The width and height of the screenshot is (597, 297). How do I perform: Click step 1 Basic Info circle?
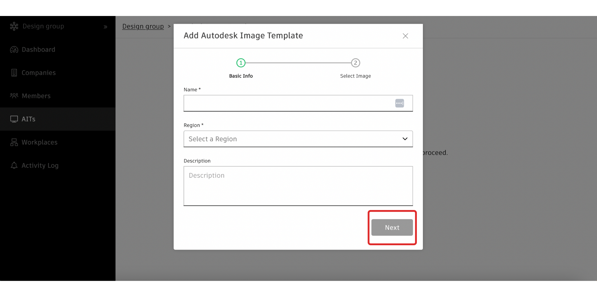click(241, 63)
